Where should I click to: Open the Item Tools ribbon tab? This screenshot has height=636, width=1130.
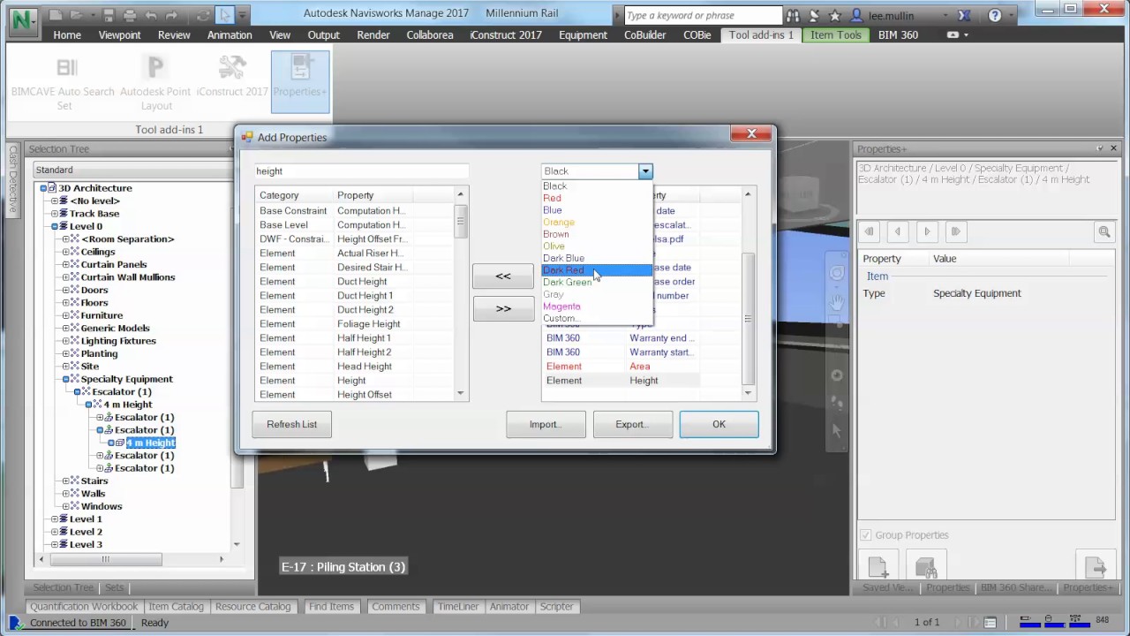coord(836,35)
